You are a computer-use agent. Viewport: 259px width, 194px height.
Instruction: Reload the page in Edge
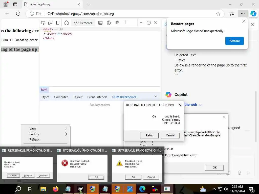click(18, 14)
